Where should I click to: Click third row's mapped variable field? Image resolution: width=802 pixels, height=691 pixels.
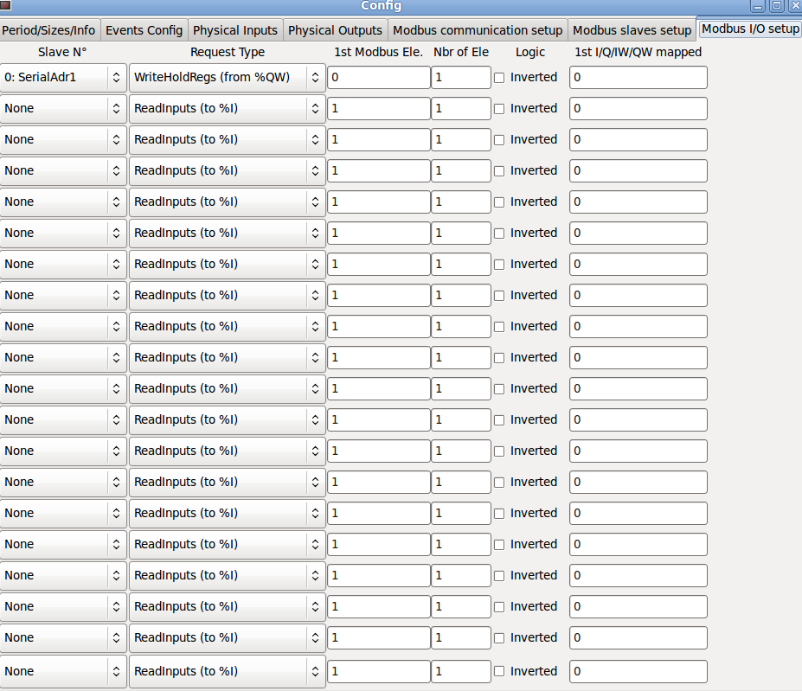638,140
